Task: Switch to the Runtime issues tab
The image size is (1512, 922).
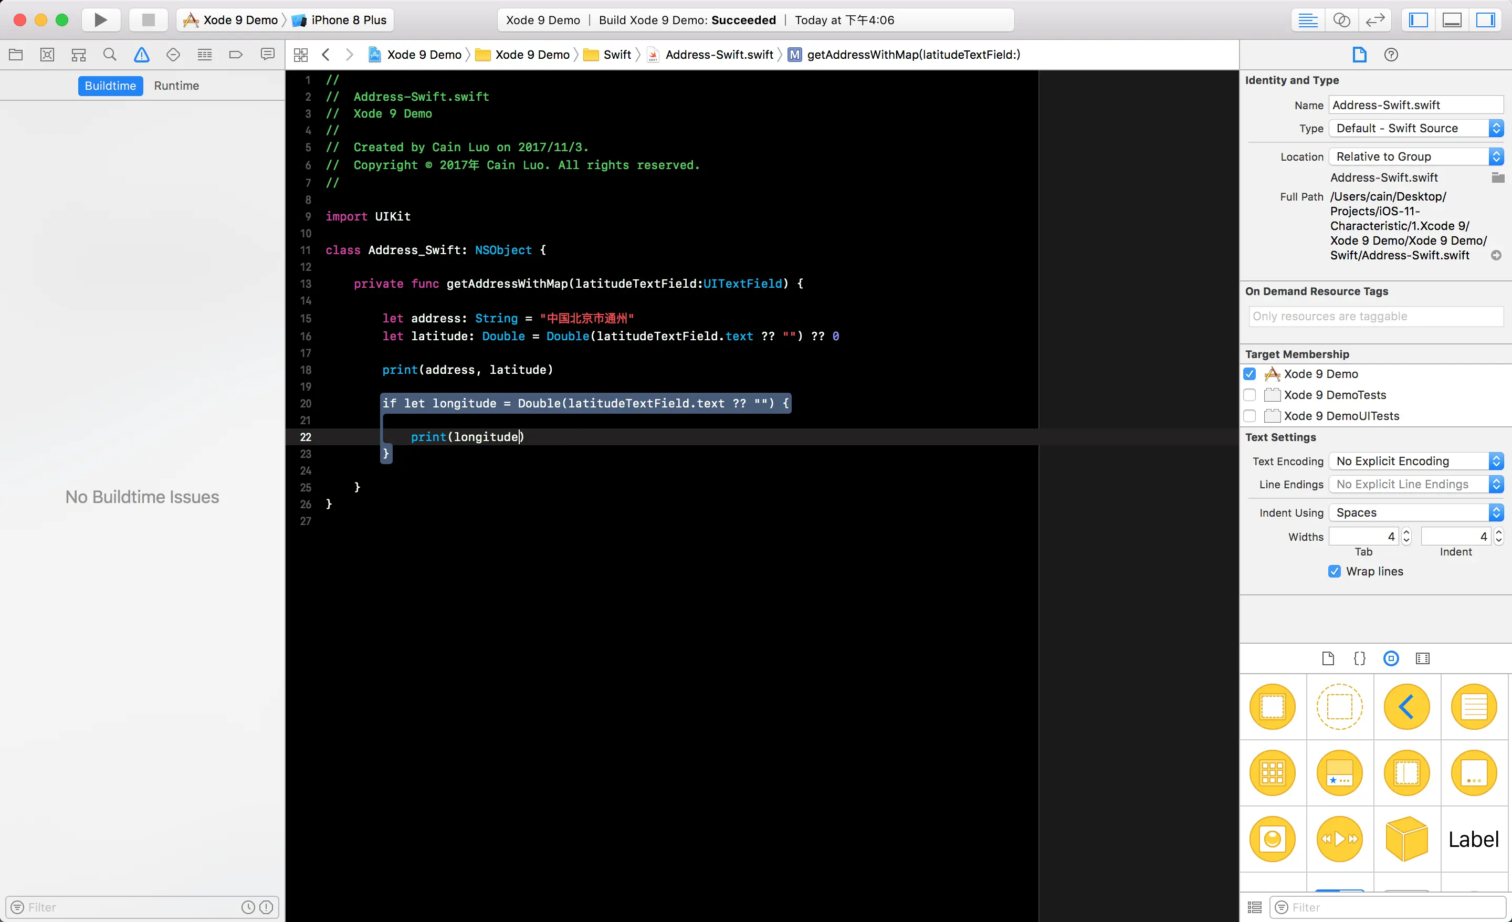Action: tap(176, 86)
